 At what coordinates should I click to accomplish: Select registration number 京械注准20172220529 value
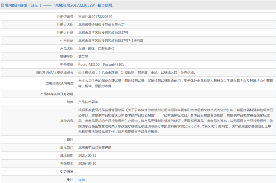point(95,17)
